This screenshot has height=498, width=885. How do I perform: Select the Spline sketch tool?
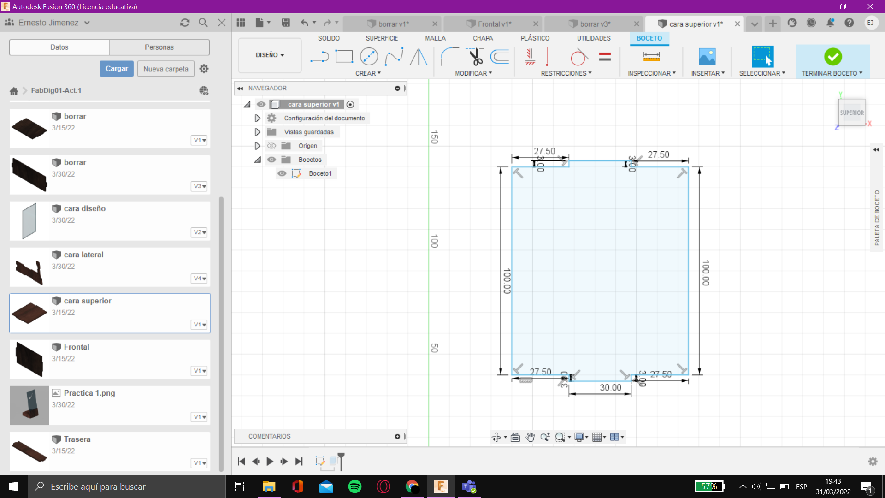pyautogui.click(x=394, y=57)
